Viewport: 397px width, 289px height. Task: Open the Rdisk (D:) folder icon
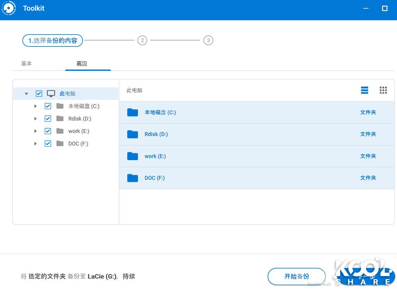[132, 134]
